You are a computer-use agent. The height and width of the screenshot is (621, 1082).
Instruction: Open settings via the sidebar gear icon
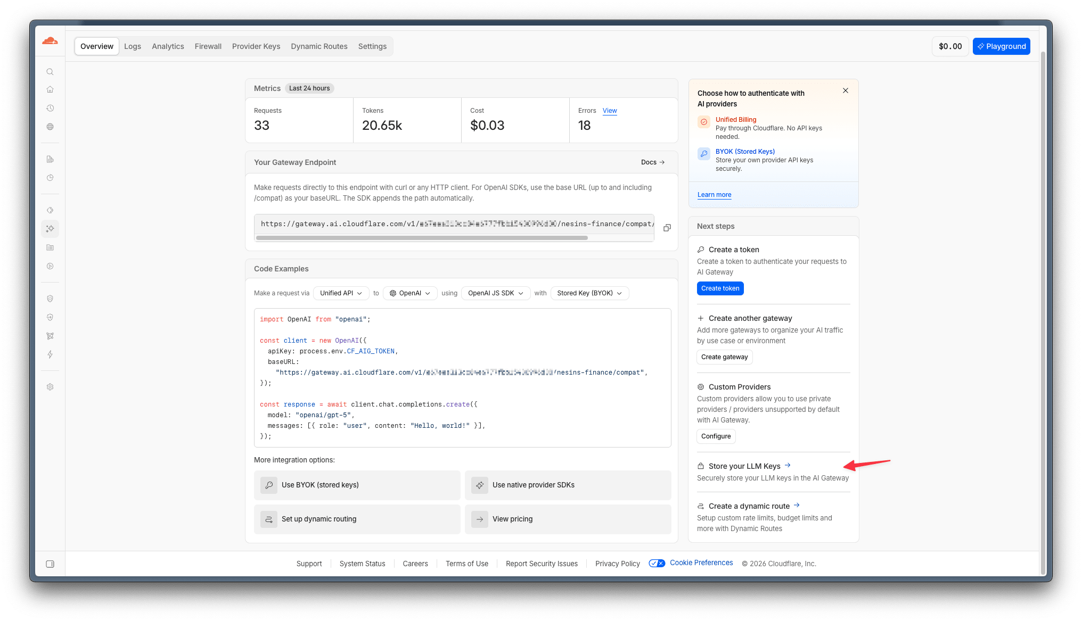50,387
